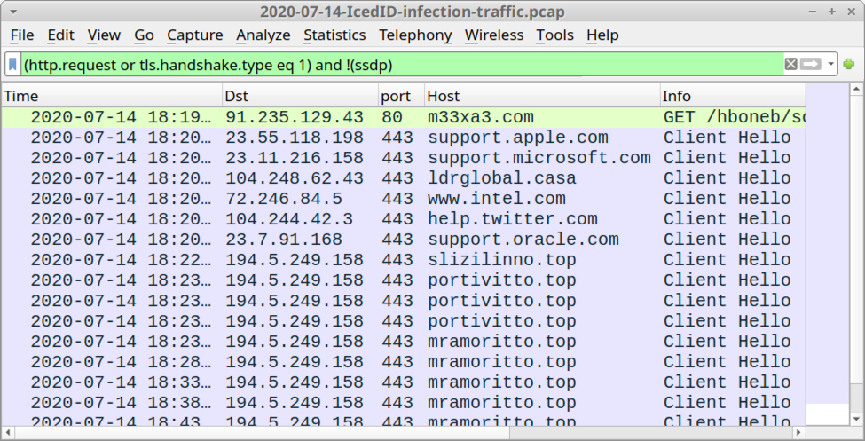Image resolution: width=865 pixels, height=441 pixels.
Task: Open the Analyze menu
Action: click(x=263, y=35)
